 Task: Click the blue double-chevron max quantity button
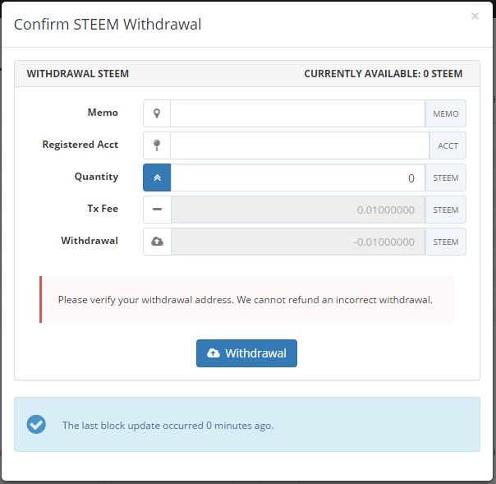157,177
